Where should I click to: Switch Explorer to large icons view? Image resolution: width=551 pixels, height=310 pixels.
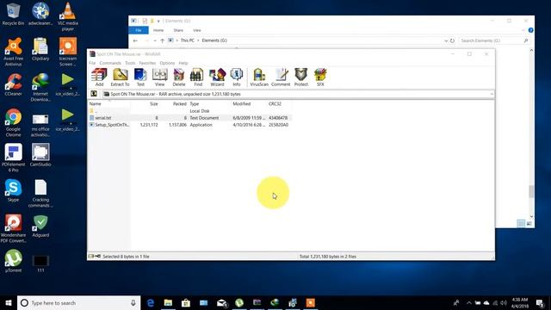click(x=529, y=224)
